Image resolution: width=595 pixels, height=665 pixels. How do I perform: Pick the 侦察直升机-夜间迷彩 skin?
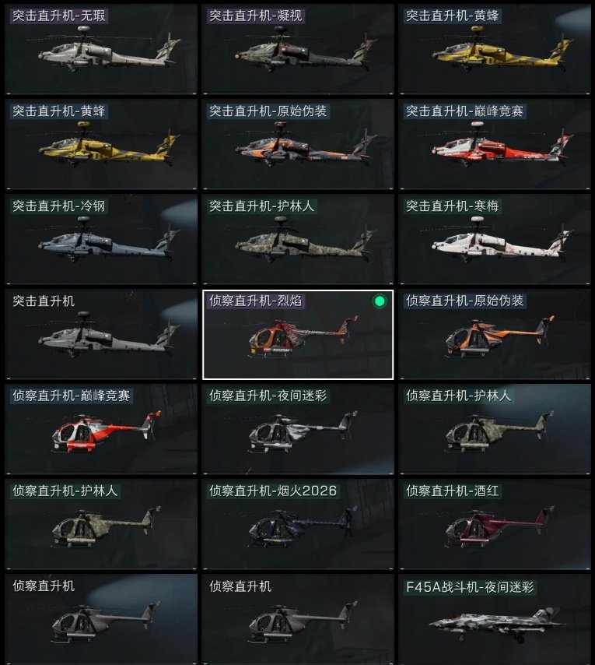(298, 429)
